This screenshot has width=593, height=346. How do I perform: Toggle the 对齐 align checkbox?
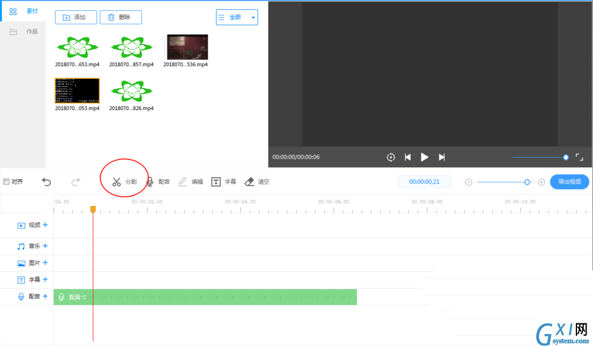pyautogui.click(x=6, y=182)
